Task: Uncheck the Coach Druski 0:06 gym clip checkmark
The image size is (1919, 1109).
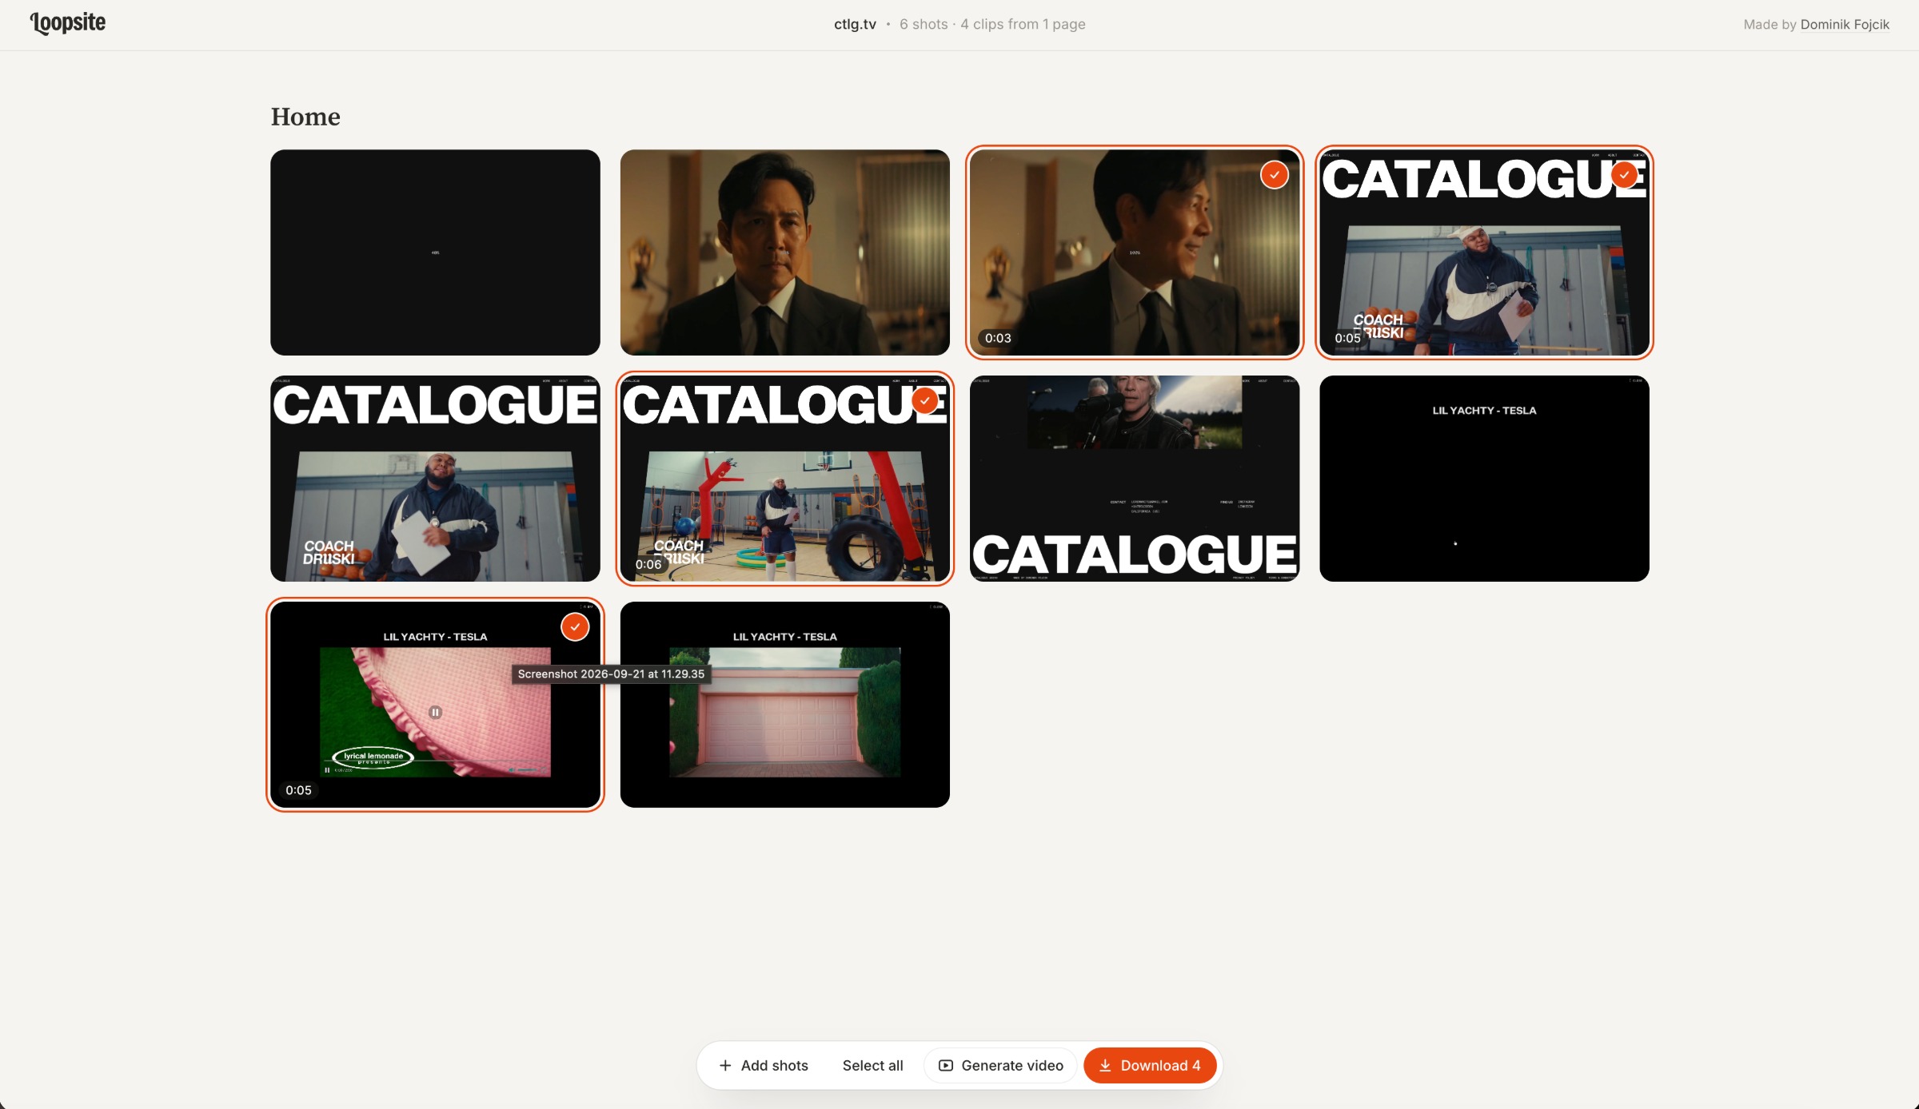Action: [x=925, y=401]
